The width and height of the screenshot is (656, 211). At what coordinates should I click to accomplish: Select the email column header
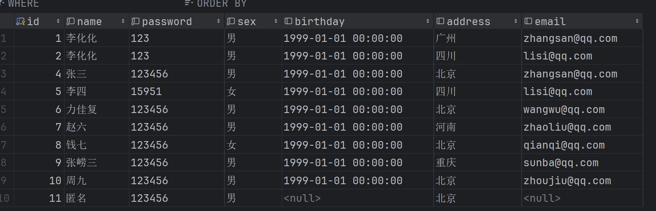click(582, 21)
